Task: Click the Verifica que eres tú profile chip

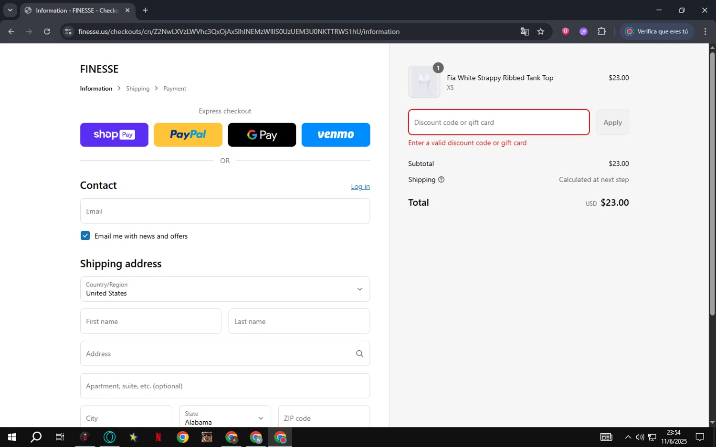Action: coord(657,31)
